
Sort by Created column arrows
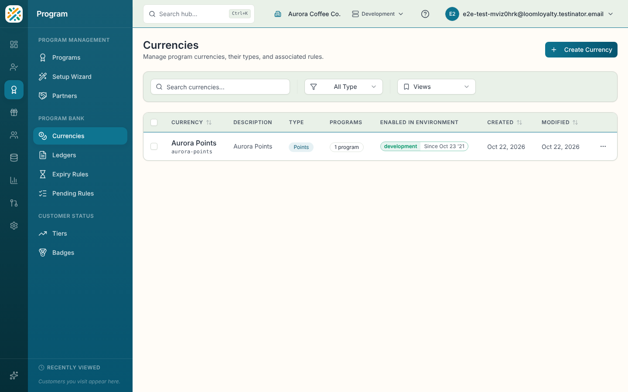(x=519, y=122)
